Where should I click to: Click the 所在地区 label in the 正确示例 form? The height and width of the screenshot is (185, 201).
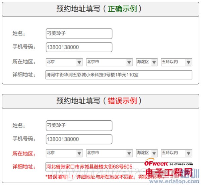tap(24, 62)
